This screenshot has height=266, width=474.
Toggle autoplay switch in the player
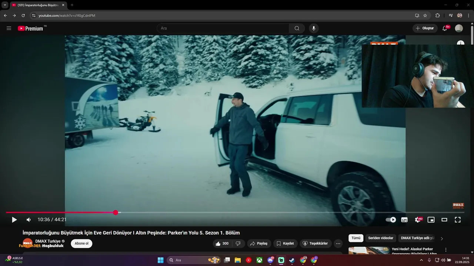pos(391,220)
